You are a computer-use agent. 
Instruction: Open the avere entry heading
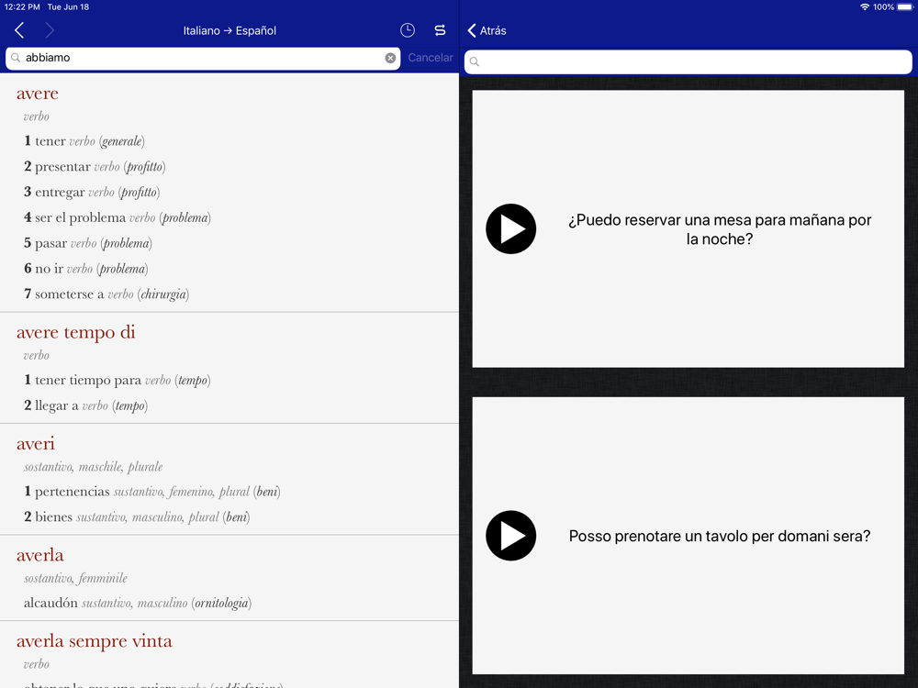tap(38, 94)
